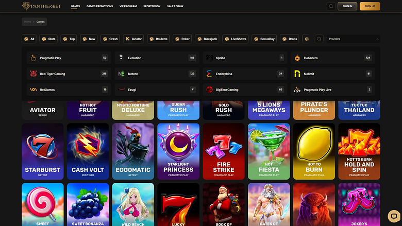Choose the Endorphina provider

[x=245, y=74]
